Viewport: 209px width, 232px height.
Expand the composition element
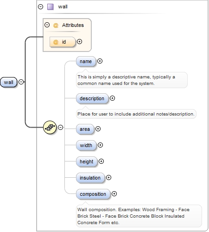point(114,193)
